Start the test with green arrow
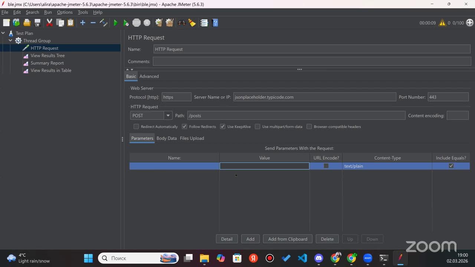The image size is (475, 267). pos(115,23)
